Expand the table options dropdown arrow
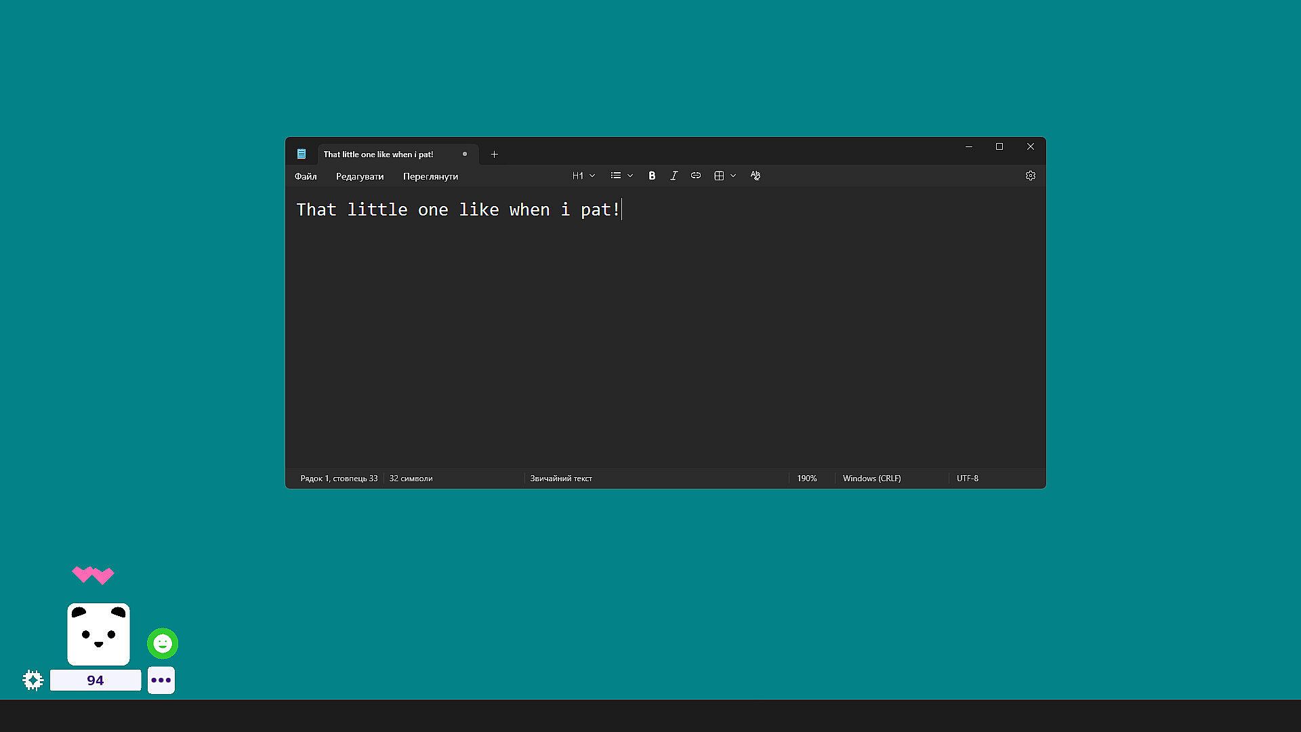 tap(733, 176)
